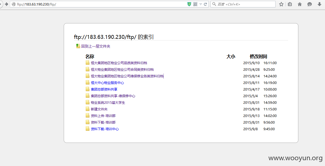Open folder 资料上传-培训部
Image resolution: width=325 pixels, height=166 pixels.
tap(103, 116)
